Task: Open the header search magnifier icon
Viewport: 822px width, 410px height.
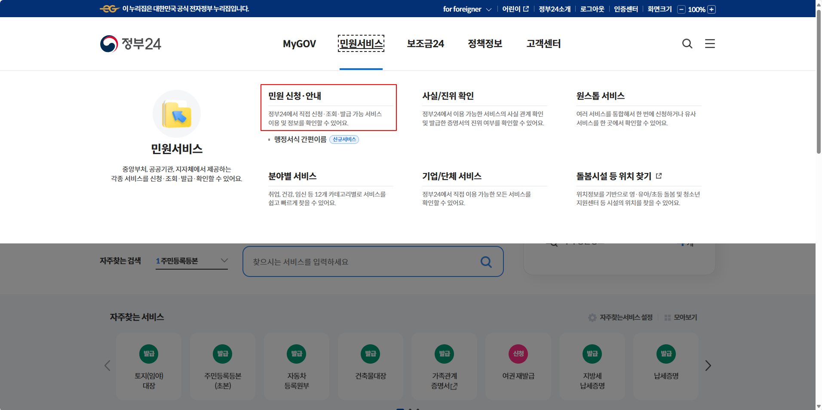Action: [687, 44]
